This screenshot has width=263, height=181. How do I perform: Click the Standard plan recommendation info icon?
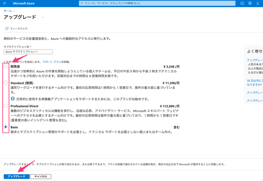pyautogui.click(x=13, y=99)
